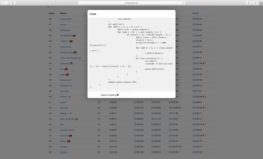Click the bug icon on tylerwang's Q4

tap(203, 63)
